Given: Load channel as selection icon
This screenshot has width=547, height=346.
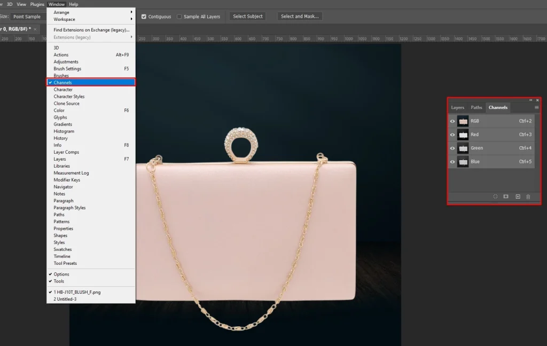Looking at the screenshot, I should point(495,196).
